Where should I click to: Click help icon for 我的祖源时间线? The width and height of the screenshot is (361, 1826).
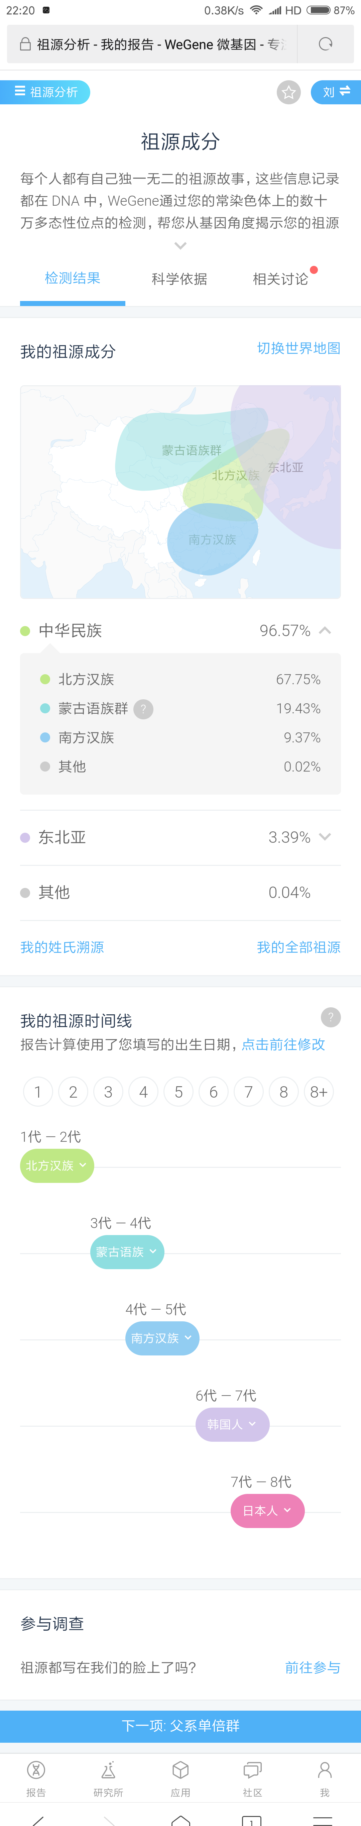click(x=331, y=1017)
